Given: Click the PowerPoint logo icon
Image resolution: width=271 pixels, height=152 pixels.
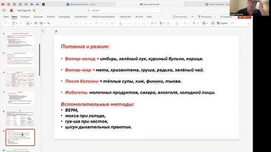Looking at the screenshot, I should 11,10.
